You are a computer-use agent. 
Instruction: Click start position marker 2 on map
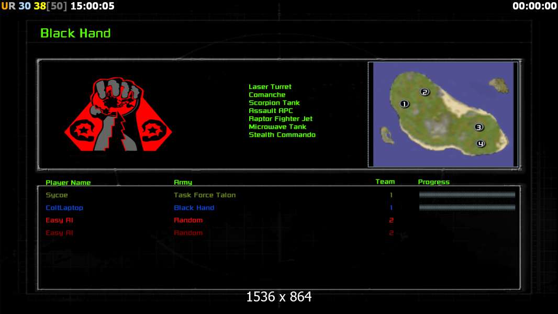coord(425,92)
